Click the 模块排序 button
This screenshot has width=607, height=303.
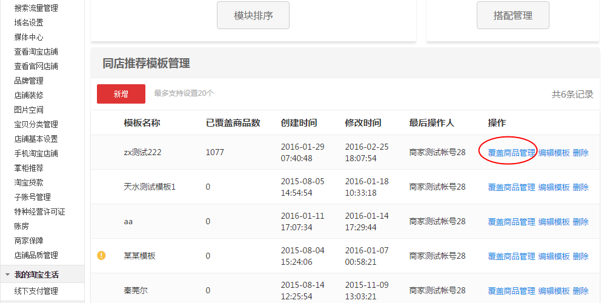(253, 15)
